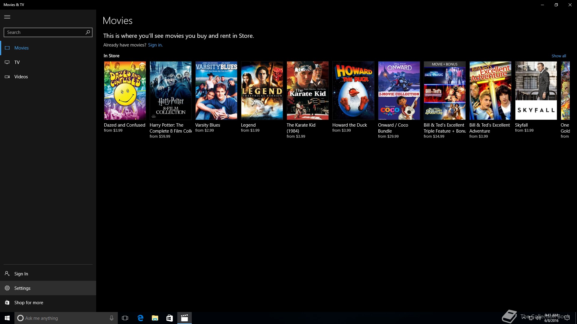Launch Microsoft Edge from taskbar
Image resolution: width=577 pixels, height=324 pixels.
click(x=140, y=318)
